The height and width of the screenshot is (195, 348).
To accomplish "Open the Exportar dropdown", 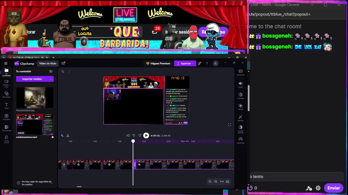I will [185, 63].
